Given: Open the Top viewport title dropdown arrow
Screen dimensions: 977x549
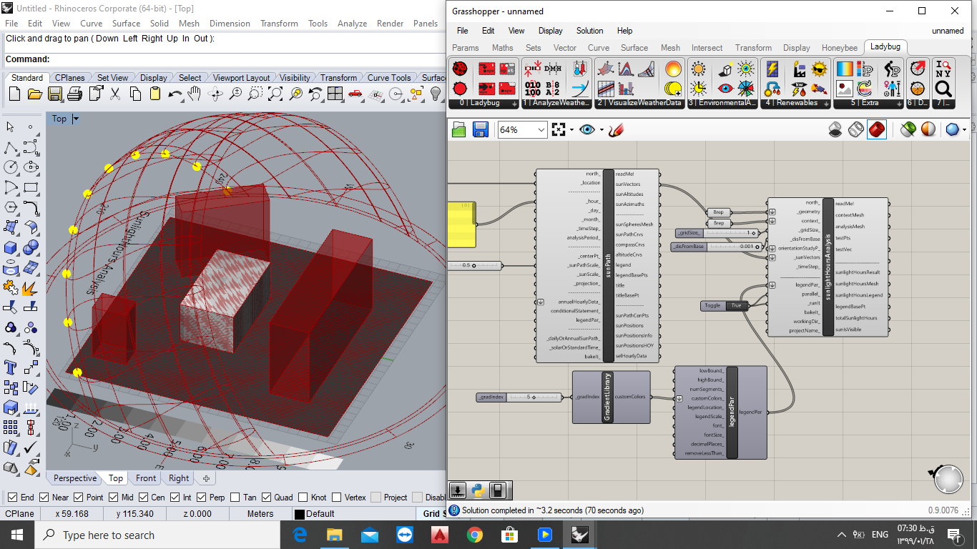Looking at the screenshot, I should pyautogui.click(x=76, y=119).
